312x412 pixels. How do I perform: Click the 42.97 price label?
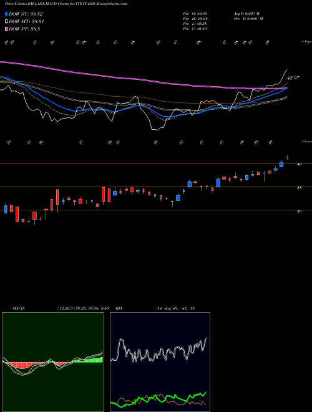[x=293, y=78]
